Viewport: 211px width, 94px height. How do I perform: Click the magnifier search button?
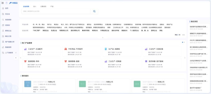94,11
